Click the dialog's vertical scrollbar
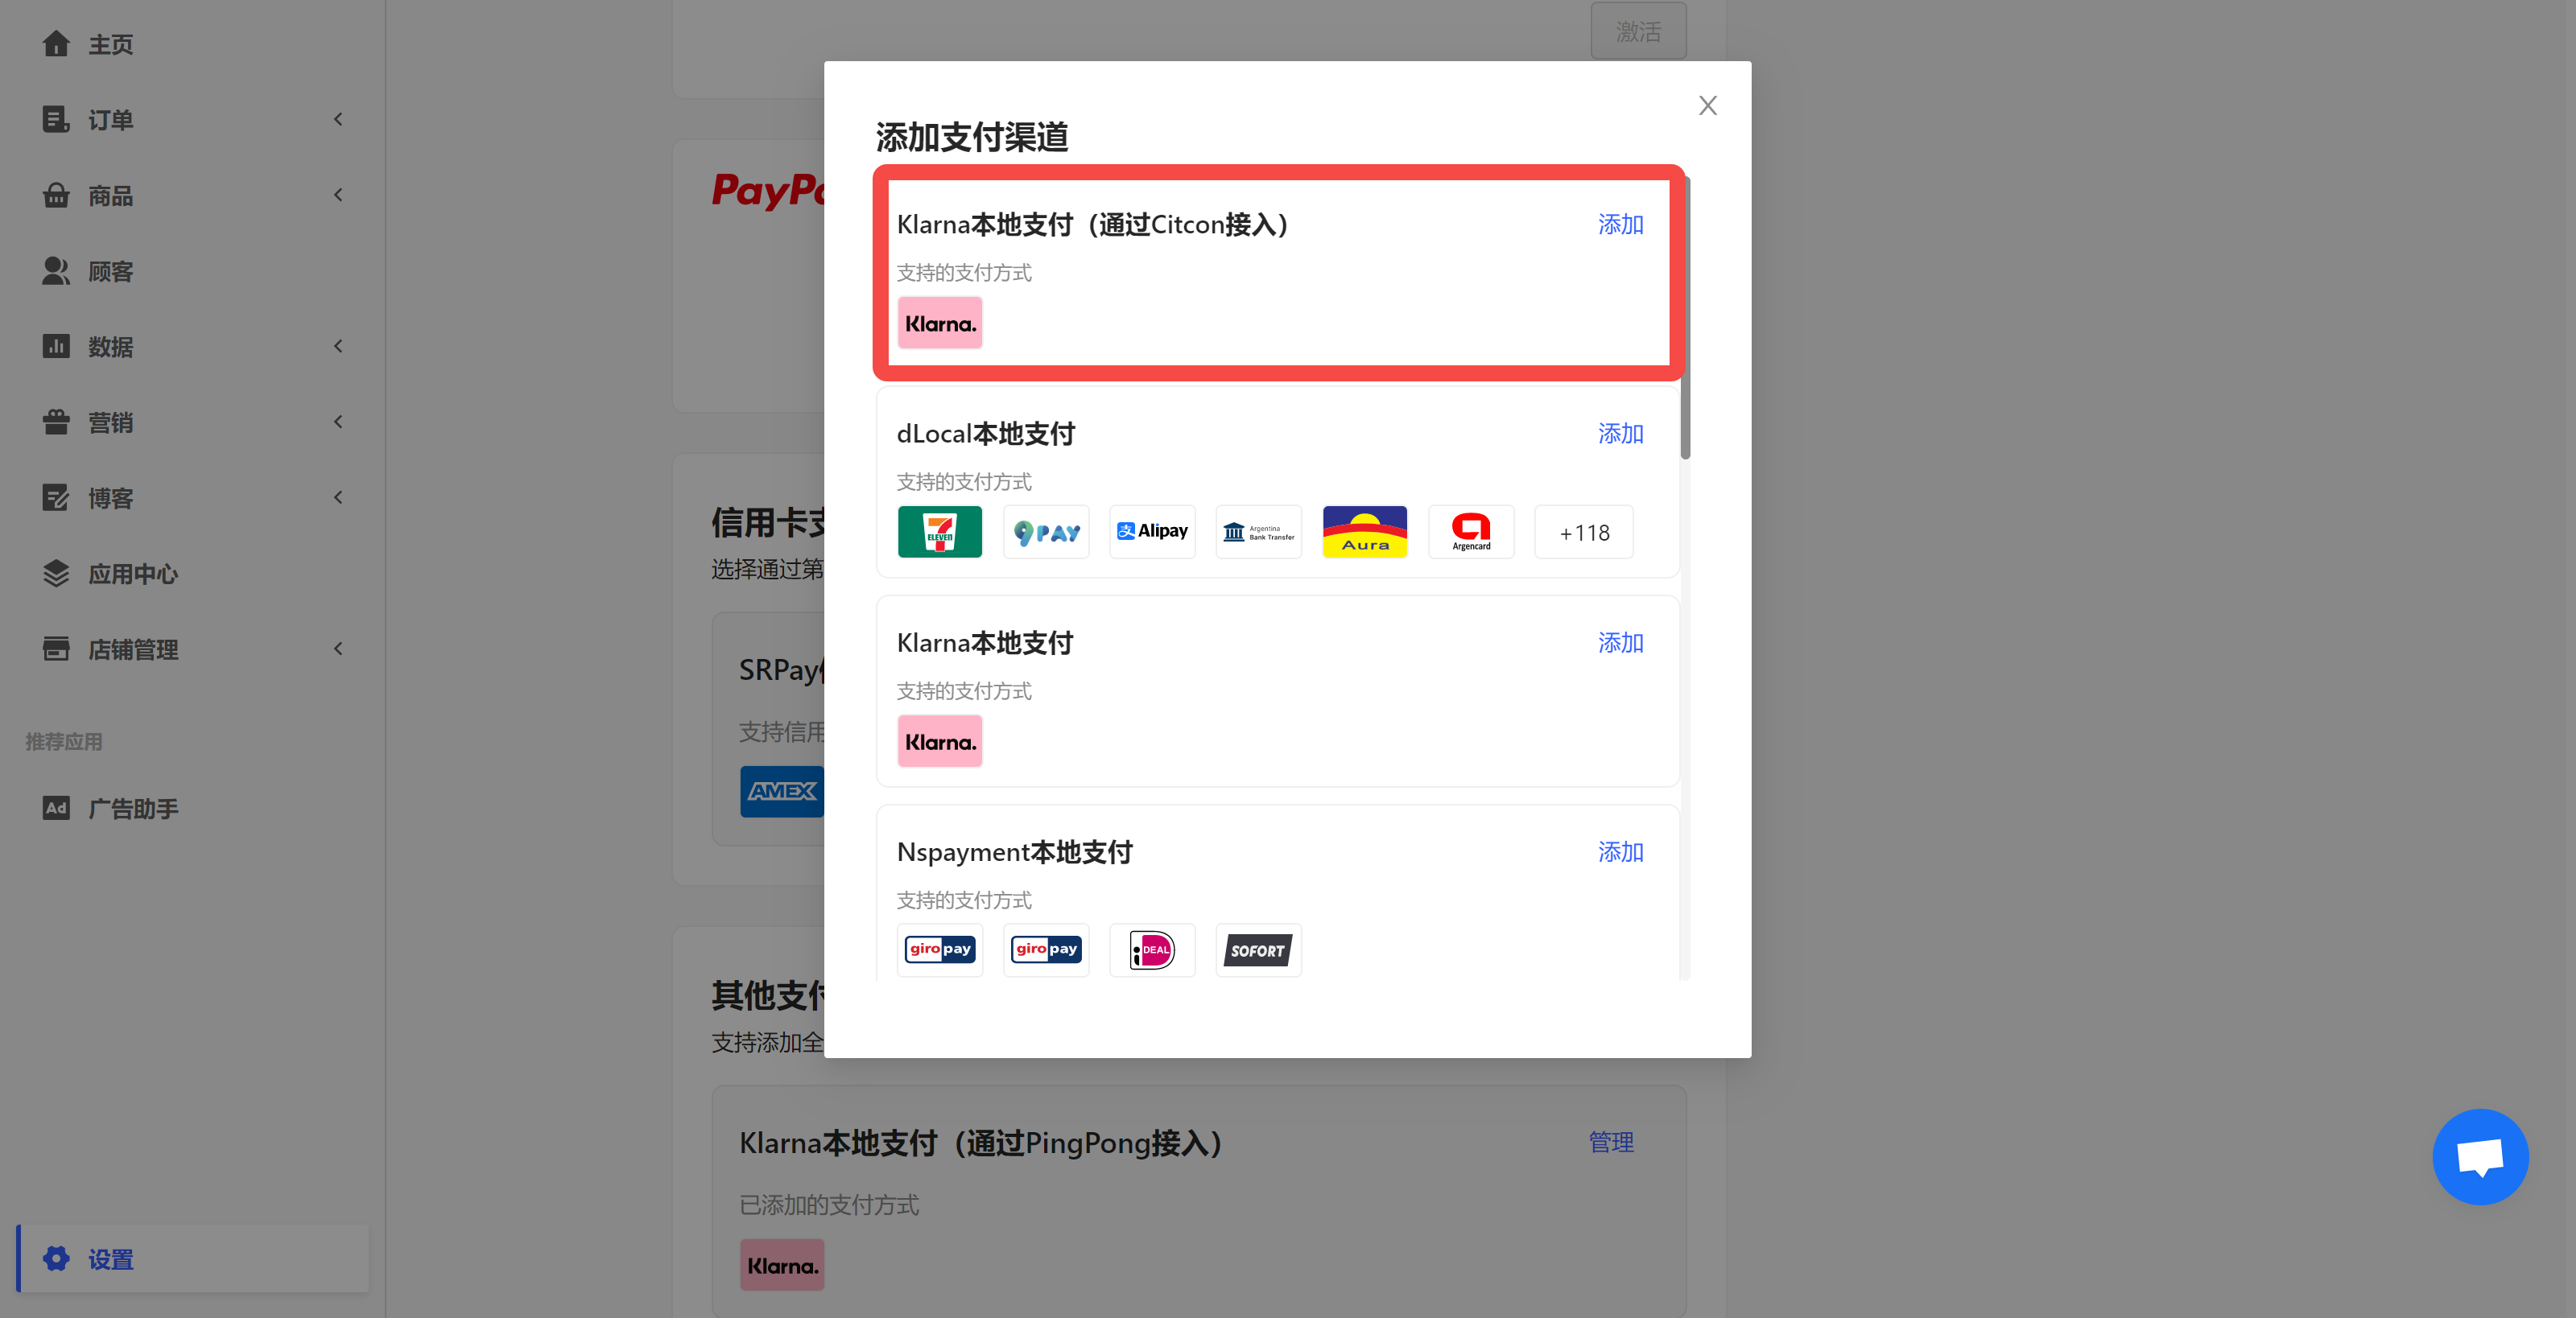Viewport: 2576px width, 1318px height. pyautogui.click(x=1685, y=318)
